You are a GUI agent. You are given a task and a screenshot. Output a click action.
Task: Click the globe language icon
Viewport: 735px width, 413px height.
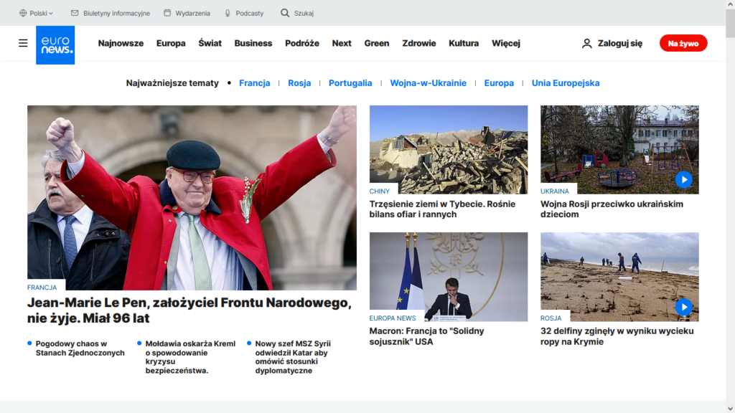23,13
